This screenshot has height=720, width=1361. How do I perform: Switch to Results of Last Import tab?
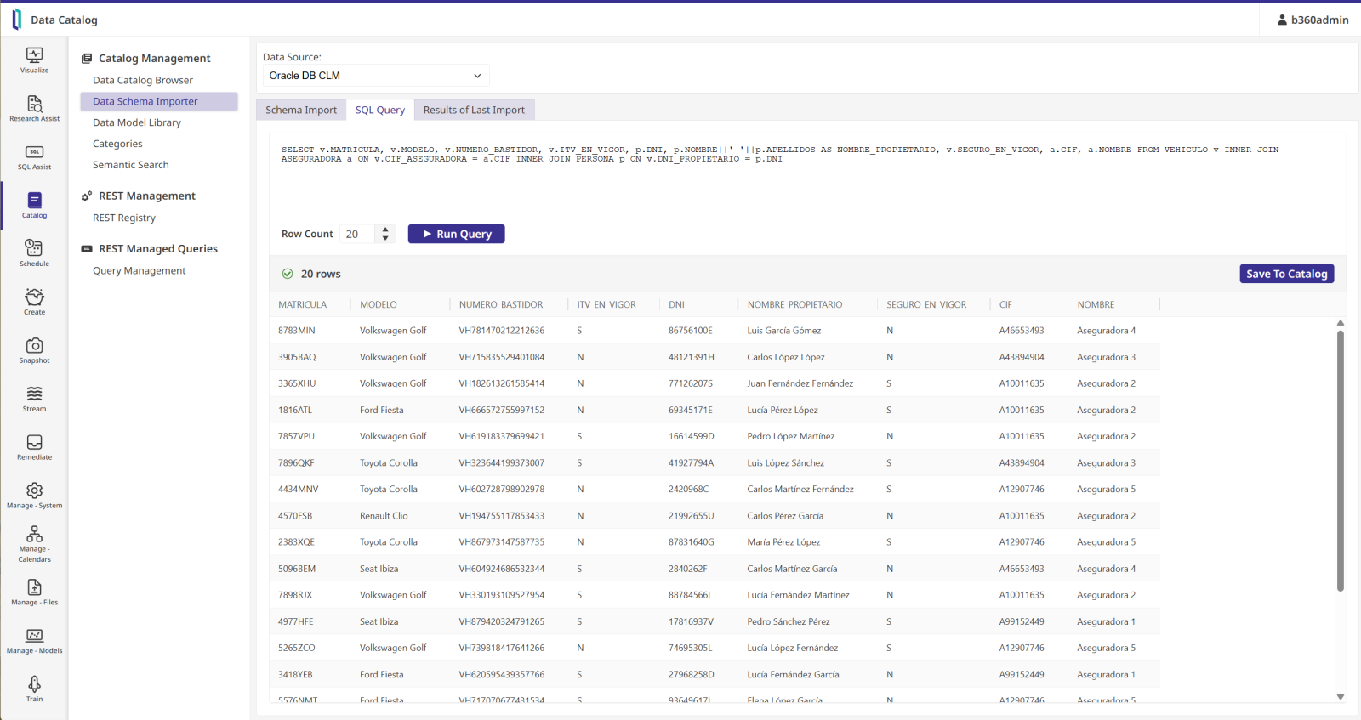click(474, 110)
